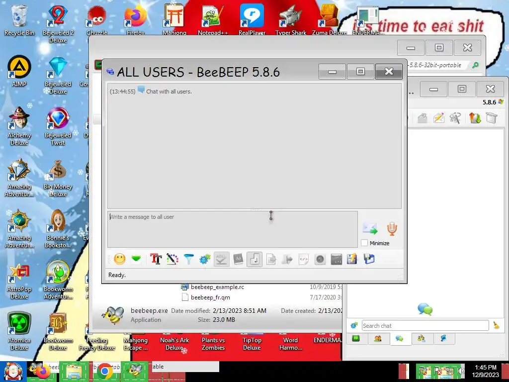Select the Notepad++ desktop shortcut
The image size is (509, 382).
coord(213,19)
